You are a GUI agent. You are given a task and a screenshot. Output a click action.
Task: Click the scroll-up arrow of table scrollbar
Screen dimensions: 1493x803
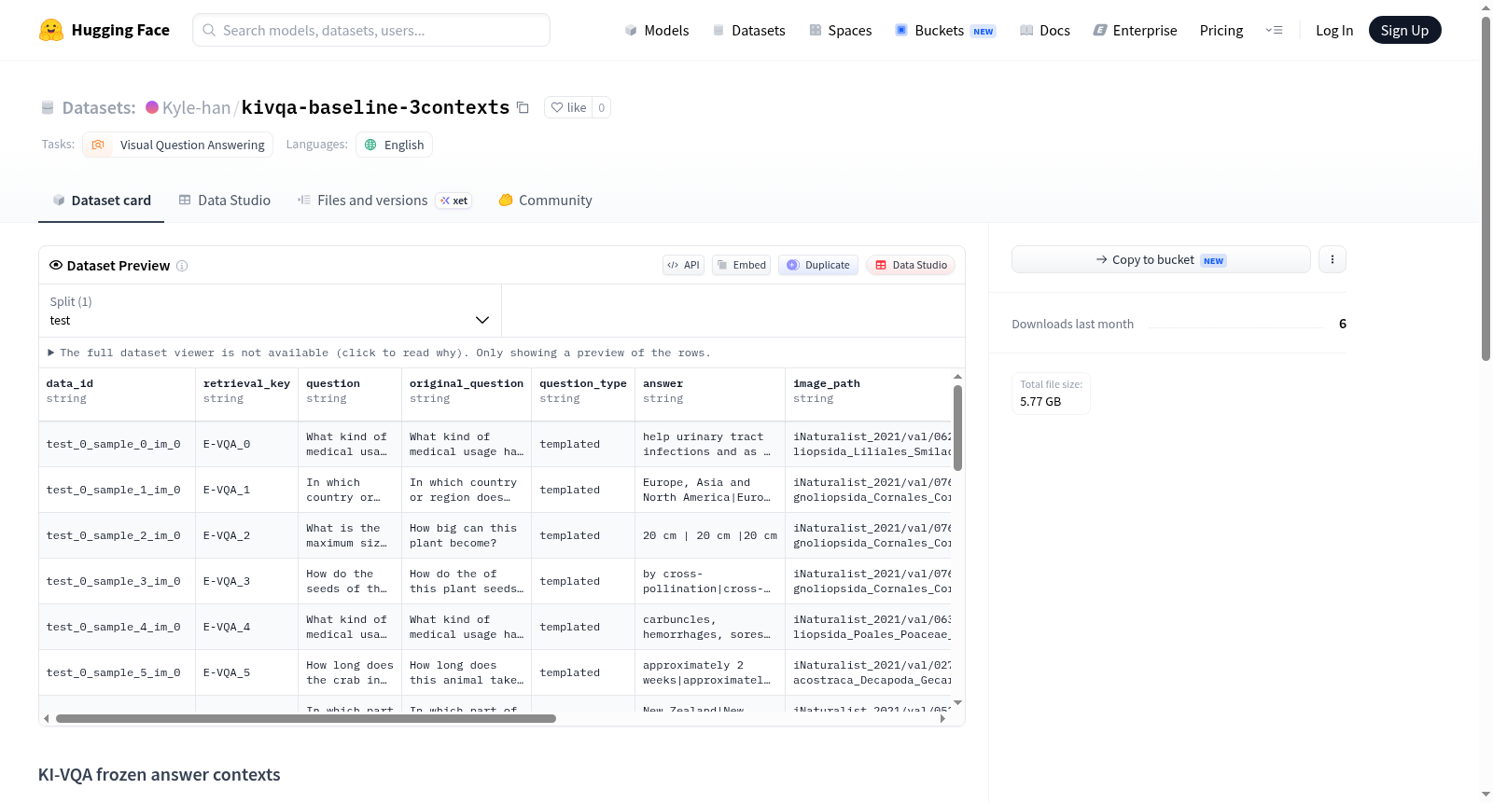(957, 377)
